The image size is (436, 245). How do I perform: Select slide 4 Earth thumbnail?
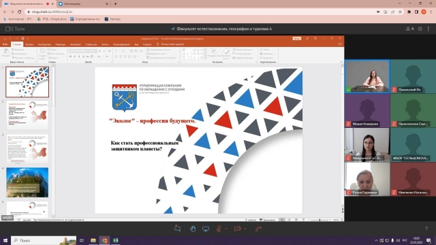[27, 182]
